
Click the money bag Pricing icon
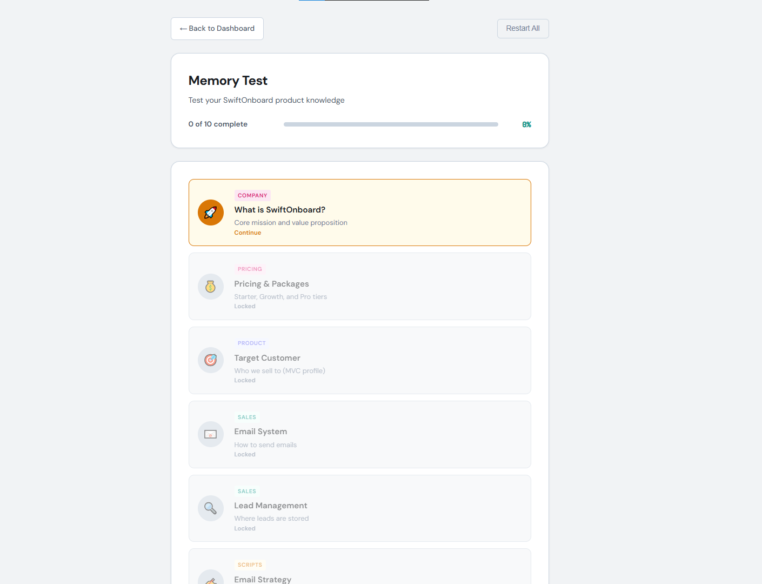click(x=211, y=287)
